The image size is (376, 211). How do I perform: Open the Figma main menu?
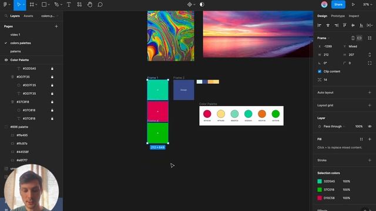(5, 5)
